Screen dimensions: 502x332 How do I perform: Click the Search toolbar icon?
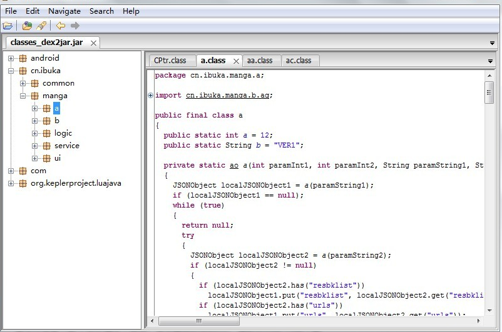point(41,26)
